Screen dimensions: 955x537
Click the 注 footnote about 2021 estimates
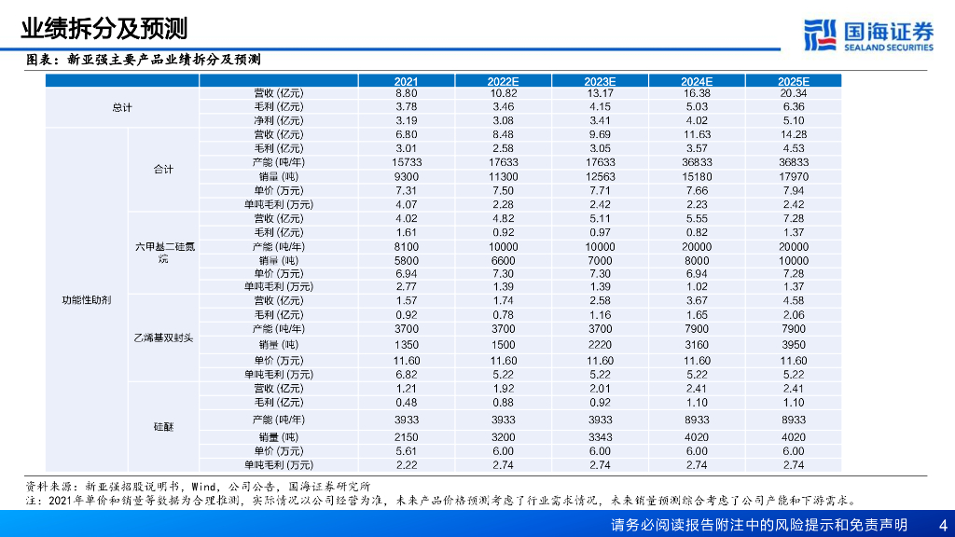(x=441, y=501)
